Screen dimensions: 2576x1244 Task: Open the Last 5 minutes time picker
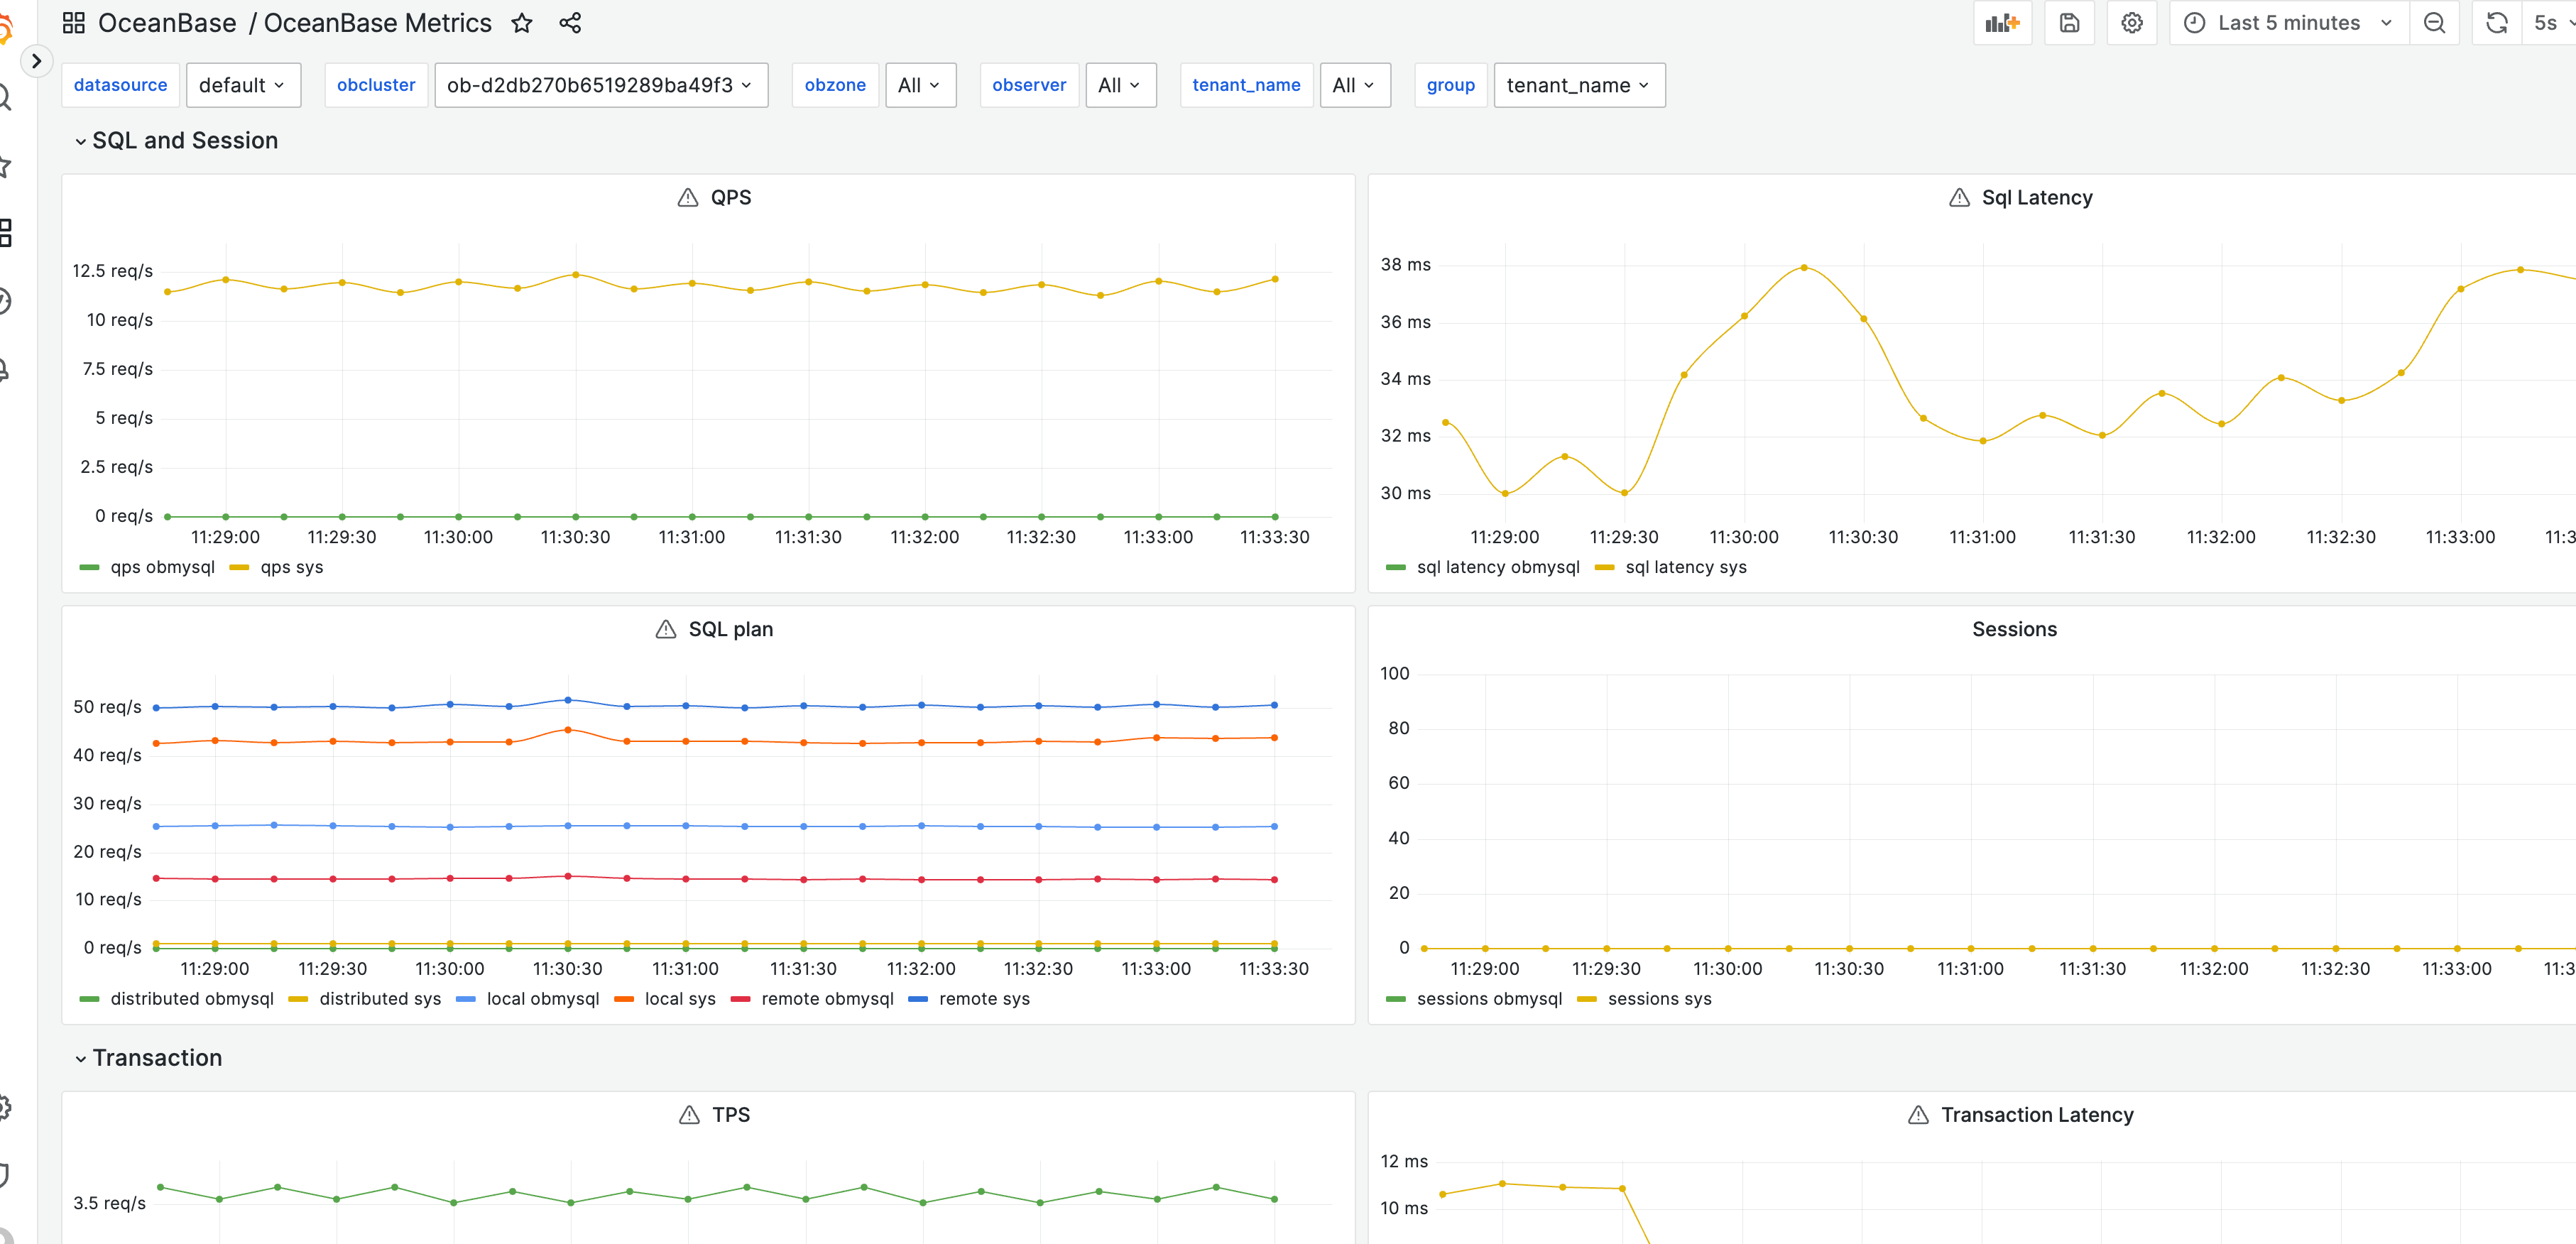(x=2289, y=23)
